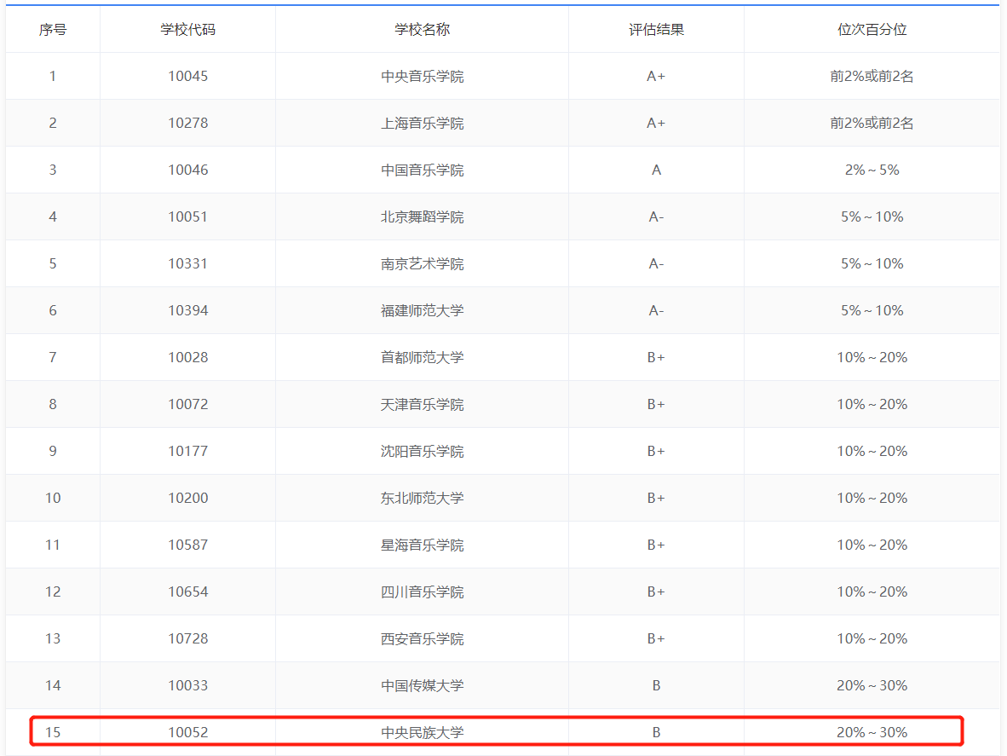Screen dimensions: 1007x756
Task: Click the B+ rating of 西安音乐学院
Action: click(656, 638)
